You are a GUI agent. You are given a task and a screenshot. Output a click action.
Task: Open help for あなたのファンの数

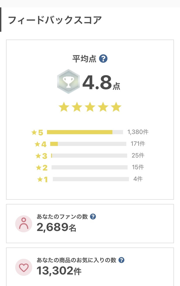pos(93,216)
